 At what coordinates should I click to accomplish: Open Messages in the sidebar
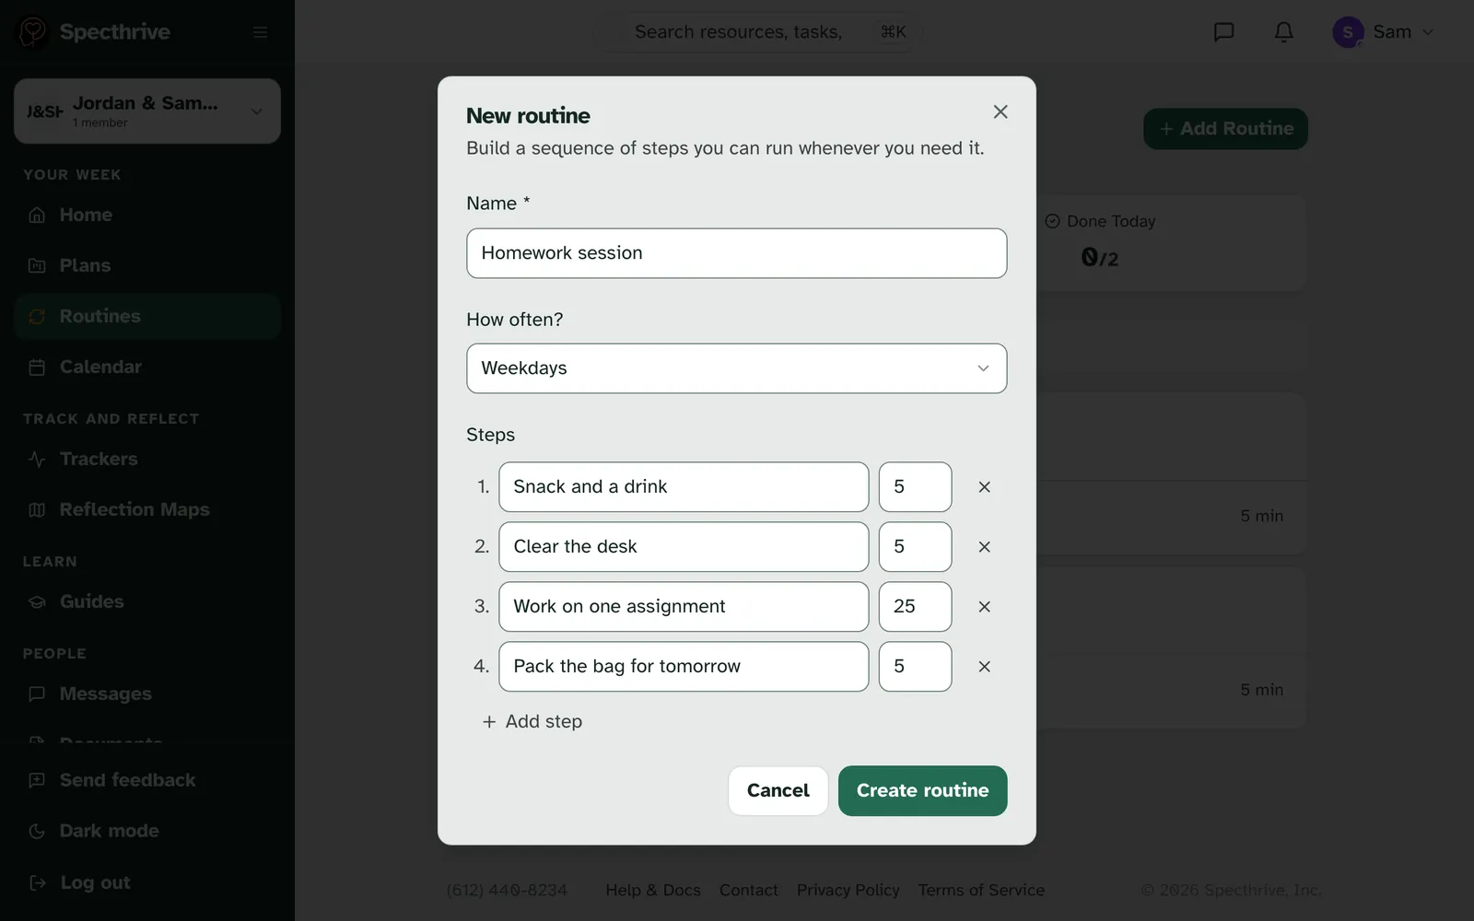[x=147, y=694]
